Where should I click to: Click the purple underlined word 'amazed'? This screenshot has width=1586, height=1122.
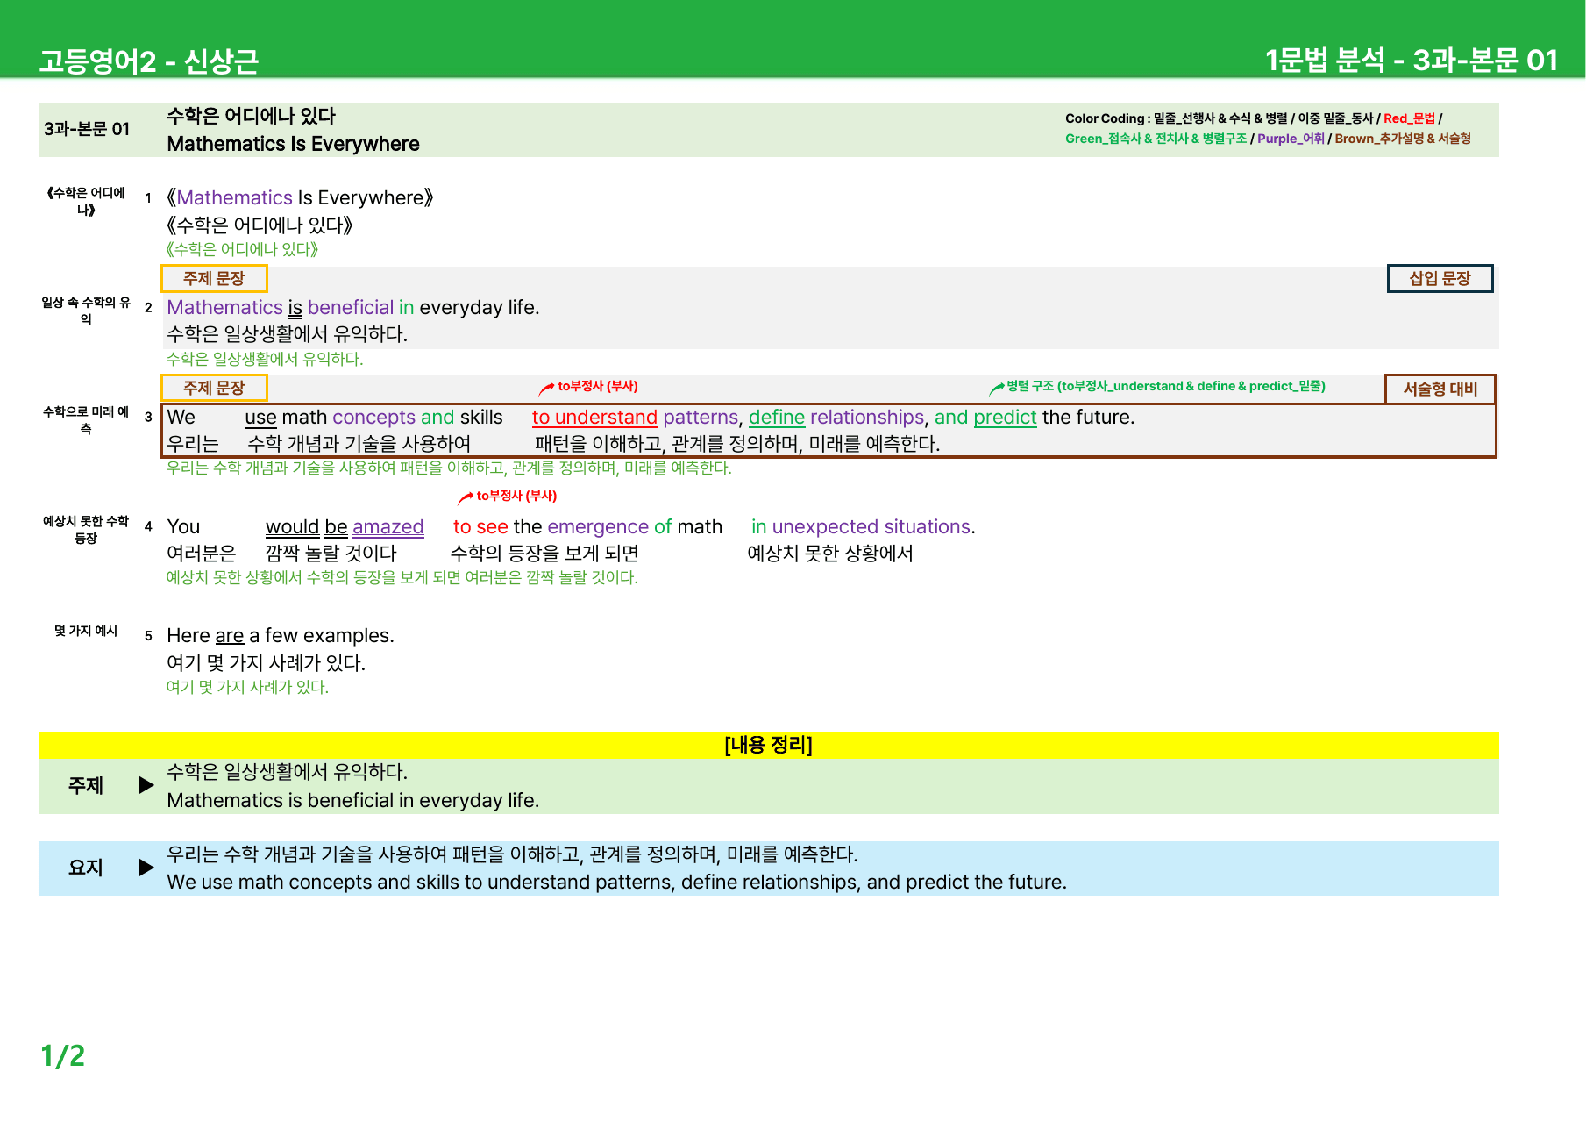tap(388, 527)
